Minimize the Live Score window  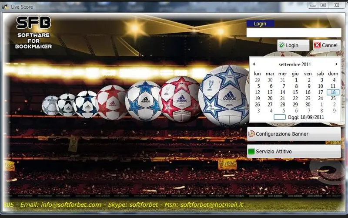313,5
